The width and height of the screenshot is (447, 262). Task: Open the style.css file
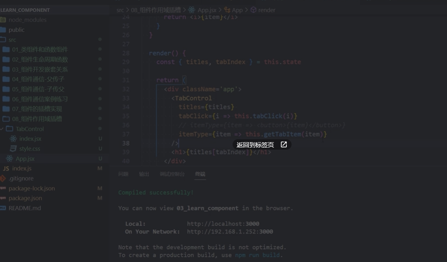30,149
